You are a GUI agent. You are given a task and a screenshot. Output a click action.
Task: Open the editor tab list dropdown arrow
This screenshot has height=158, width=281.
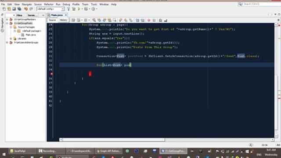tap(275, 14)
